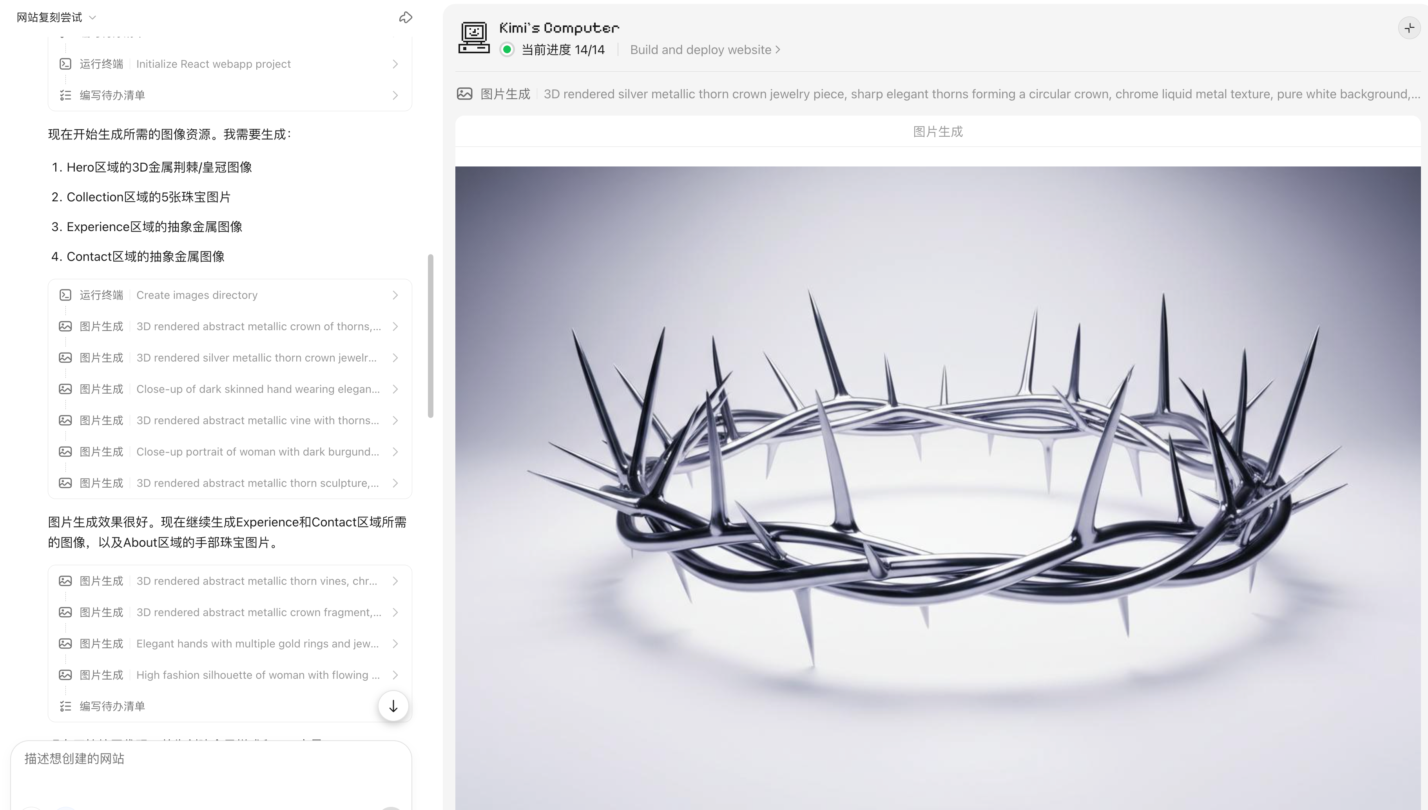Click the 描述想创建的网站 input field
The height and width of the screenshot is (810, 1428).
pos(212,773)
